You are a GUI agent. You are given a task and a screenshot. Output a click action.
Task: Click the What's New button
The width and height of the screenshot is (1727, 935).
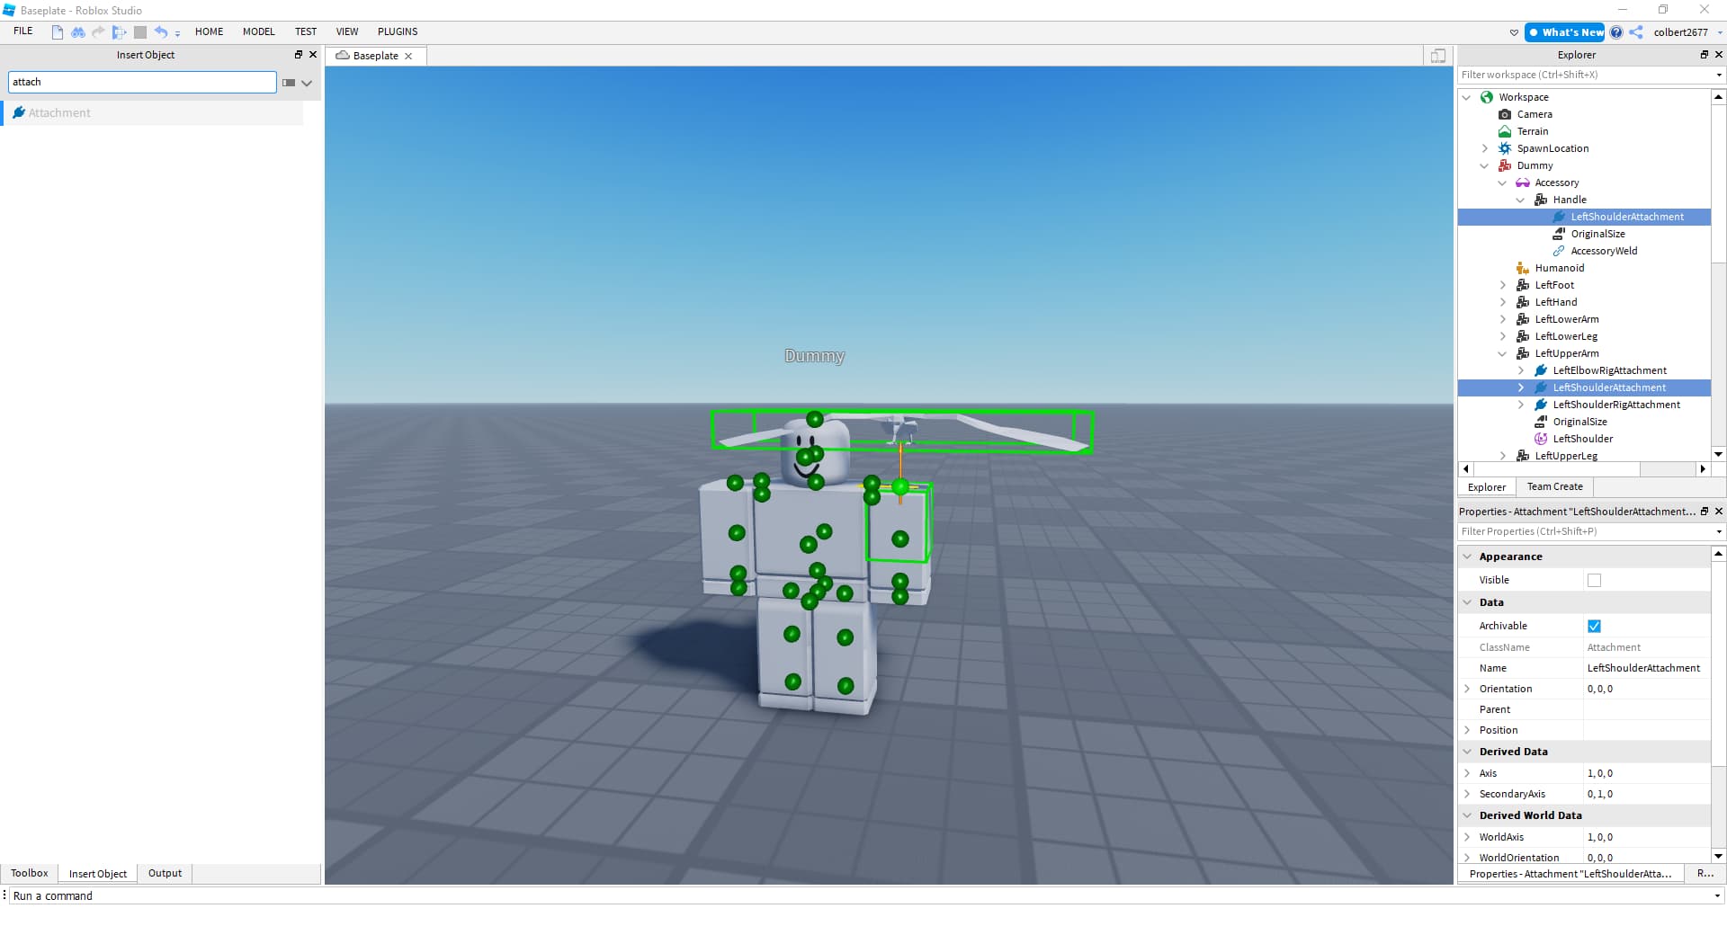click(1565, 32)
